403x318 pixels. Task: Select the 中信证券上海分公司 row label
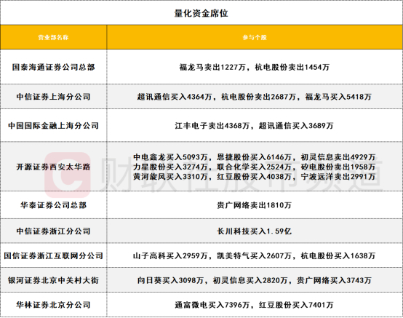53,97
